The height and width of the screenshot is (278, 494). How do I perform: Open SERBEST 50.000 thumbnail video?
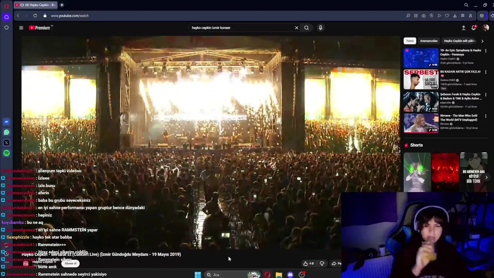click(421, 79)
